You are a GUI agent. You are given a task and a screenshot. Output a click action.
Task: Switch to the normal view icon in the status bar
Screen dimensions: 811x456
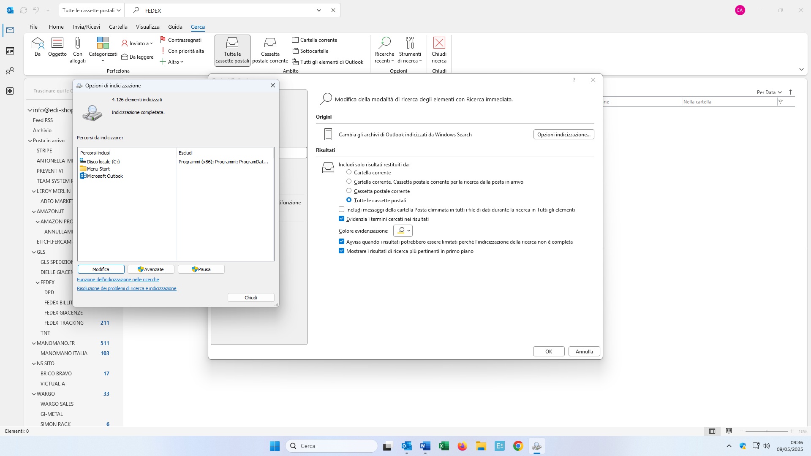point(712,431)
